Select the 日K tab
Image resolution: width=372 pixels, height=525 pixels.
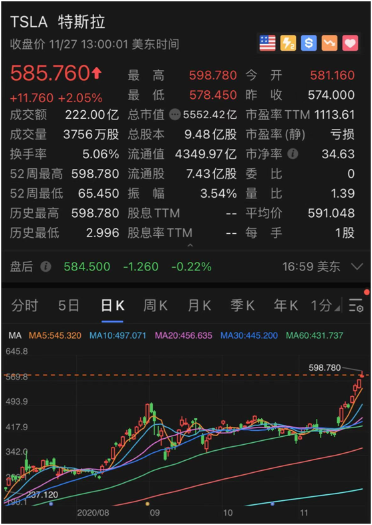tap(112, 305)
